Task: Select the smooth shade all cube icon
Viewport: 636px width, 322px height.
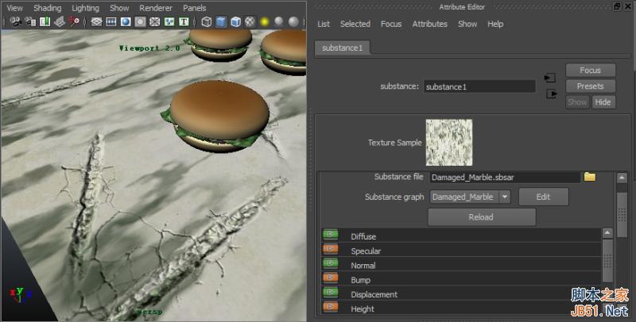Action: 222,21
